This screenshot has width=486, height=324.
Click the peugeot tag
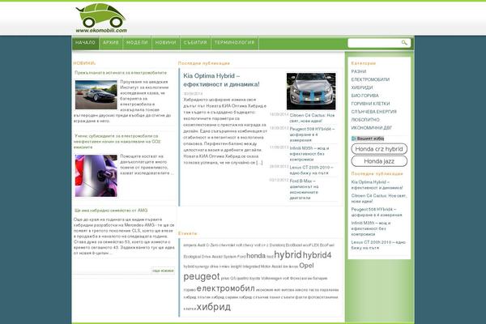[202, 276]
